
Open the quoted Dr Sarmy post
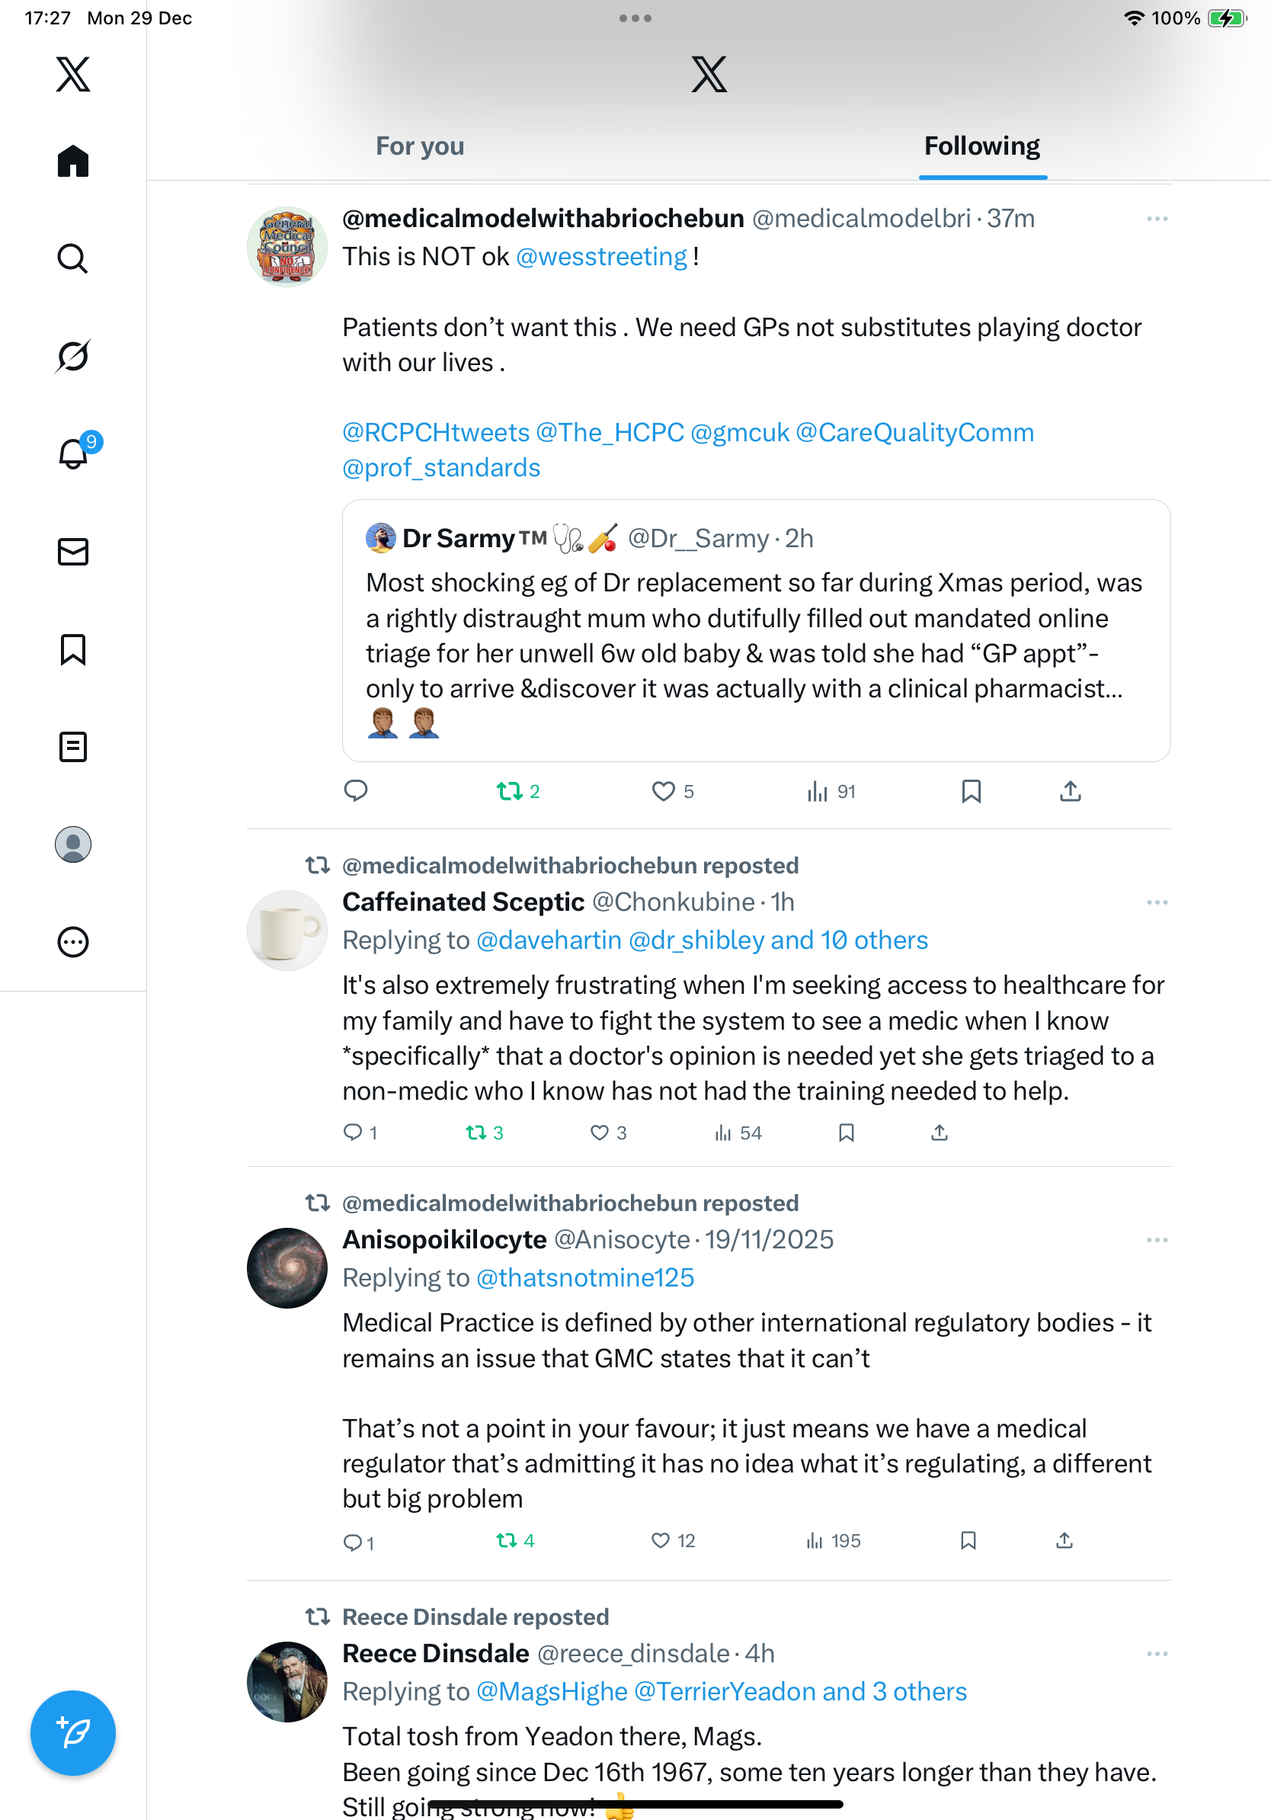coord(755,634)
